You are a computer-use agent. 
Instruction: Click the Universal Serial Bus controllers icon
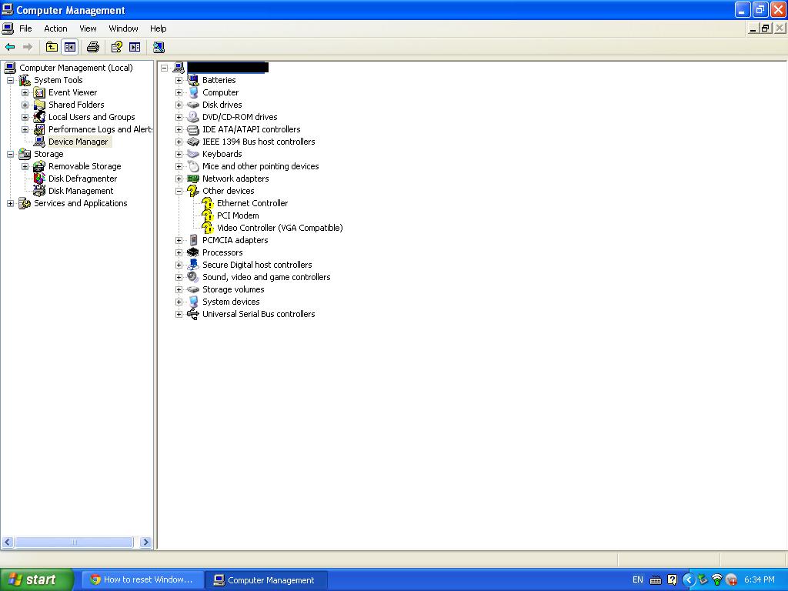(193, 314)
